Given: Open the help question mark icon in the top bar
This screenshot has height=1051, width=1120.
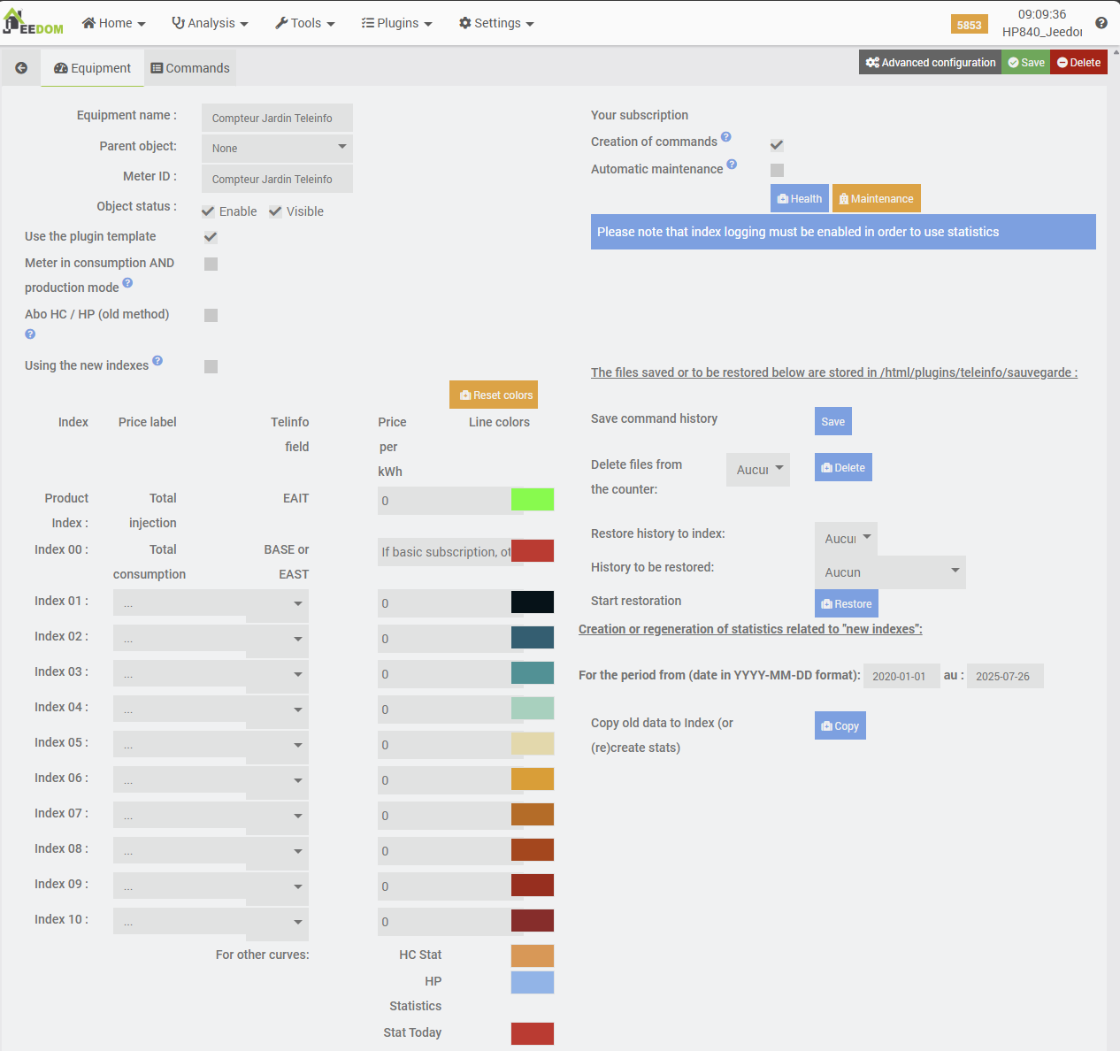Looking at the screenshot, I should [1101, 23].
